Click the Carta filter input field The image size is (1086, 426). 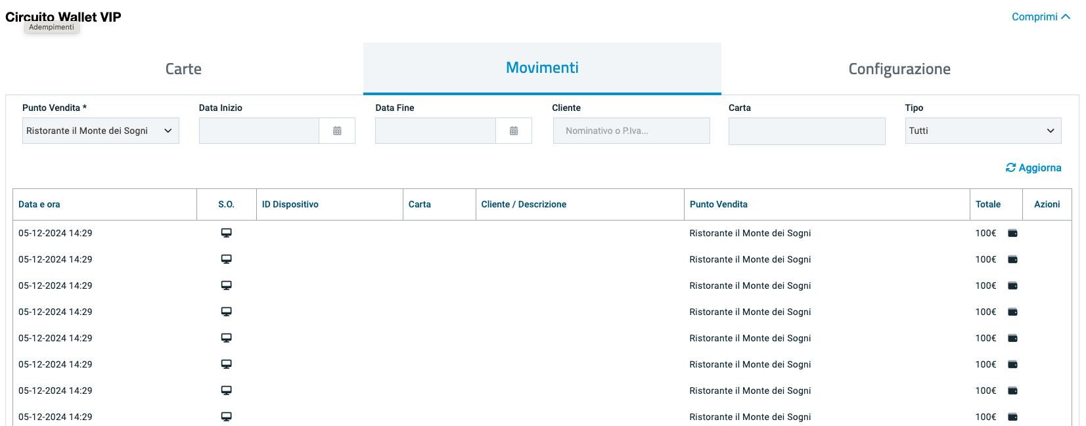click(807, 131)
